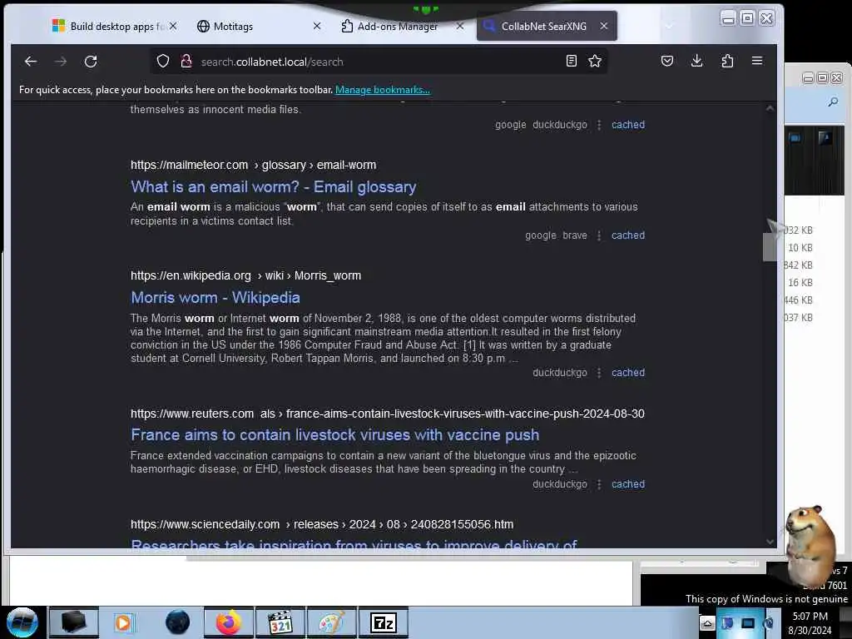Open the Firefox hamburger menu
The width and height of the screenshot is (852, 639).
pyautogui.click(x=757, y=61)
